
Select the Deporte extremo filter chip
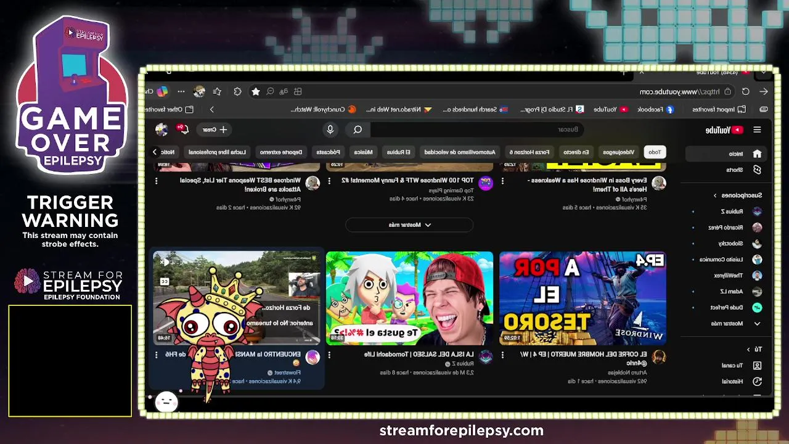(x=281, y=152)
